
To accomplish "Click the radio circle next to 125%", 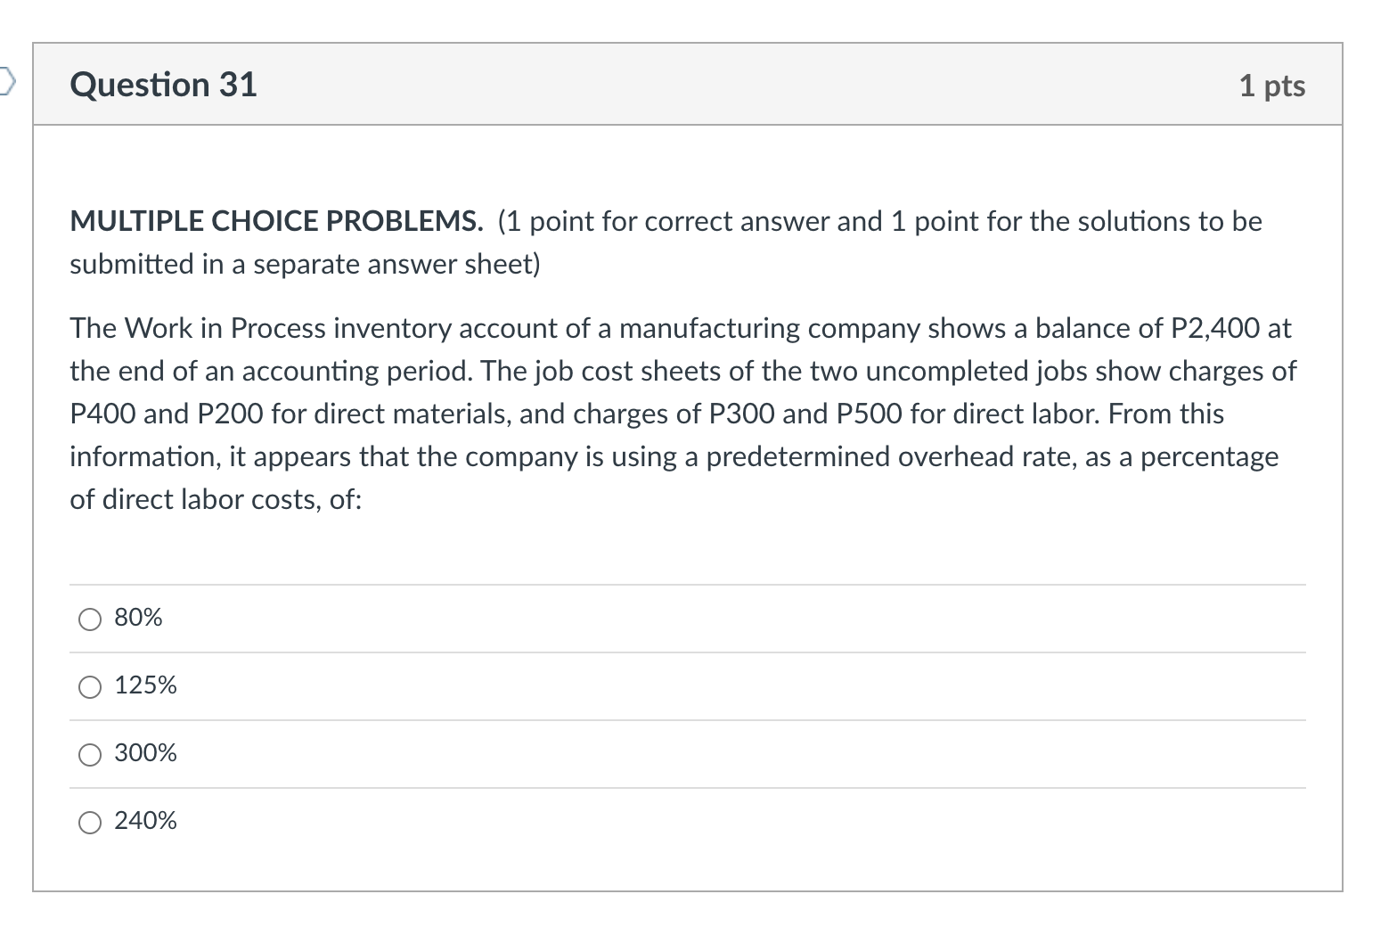I will point(89,686).
